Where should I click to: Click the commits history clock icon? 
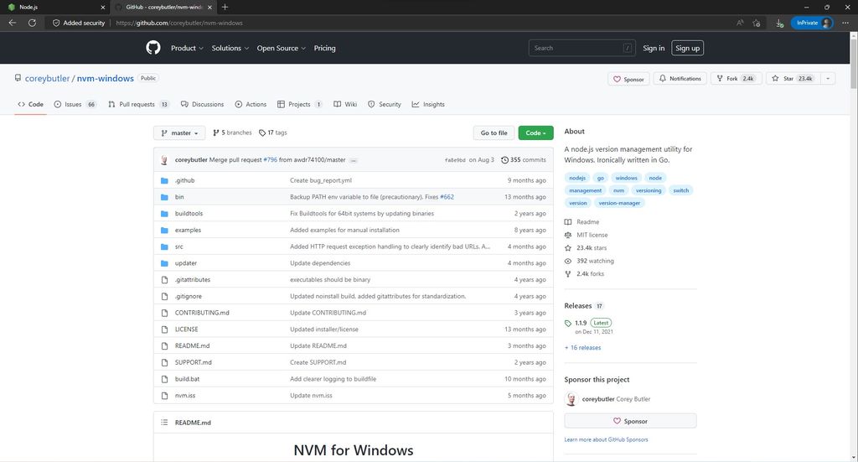pos(504,160)
